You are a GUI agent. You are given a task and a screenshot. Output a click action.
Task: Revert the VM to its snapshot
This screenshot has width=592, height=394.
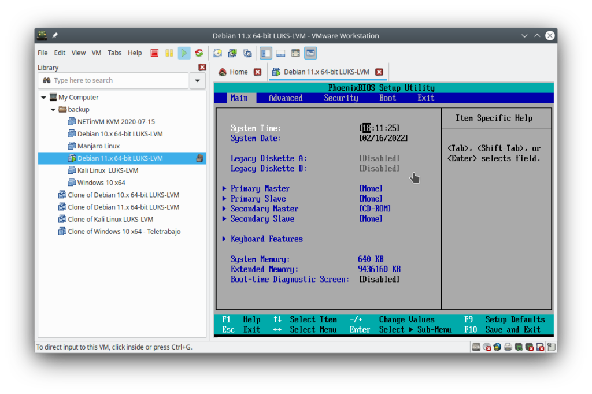[x=232, y=53]
